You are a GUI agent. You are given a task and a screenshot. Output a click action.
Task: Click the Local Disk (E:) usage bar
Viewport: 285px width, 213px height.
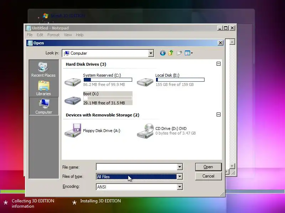180,80
